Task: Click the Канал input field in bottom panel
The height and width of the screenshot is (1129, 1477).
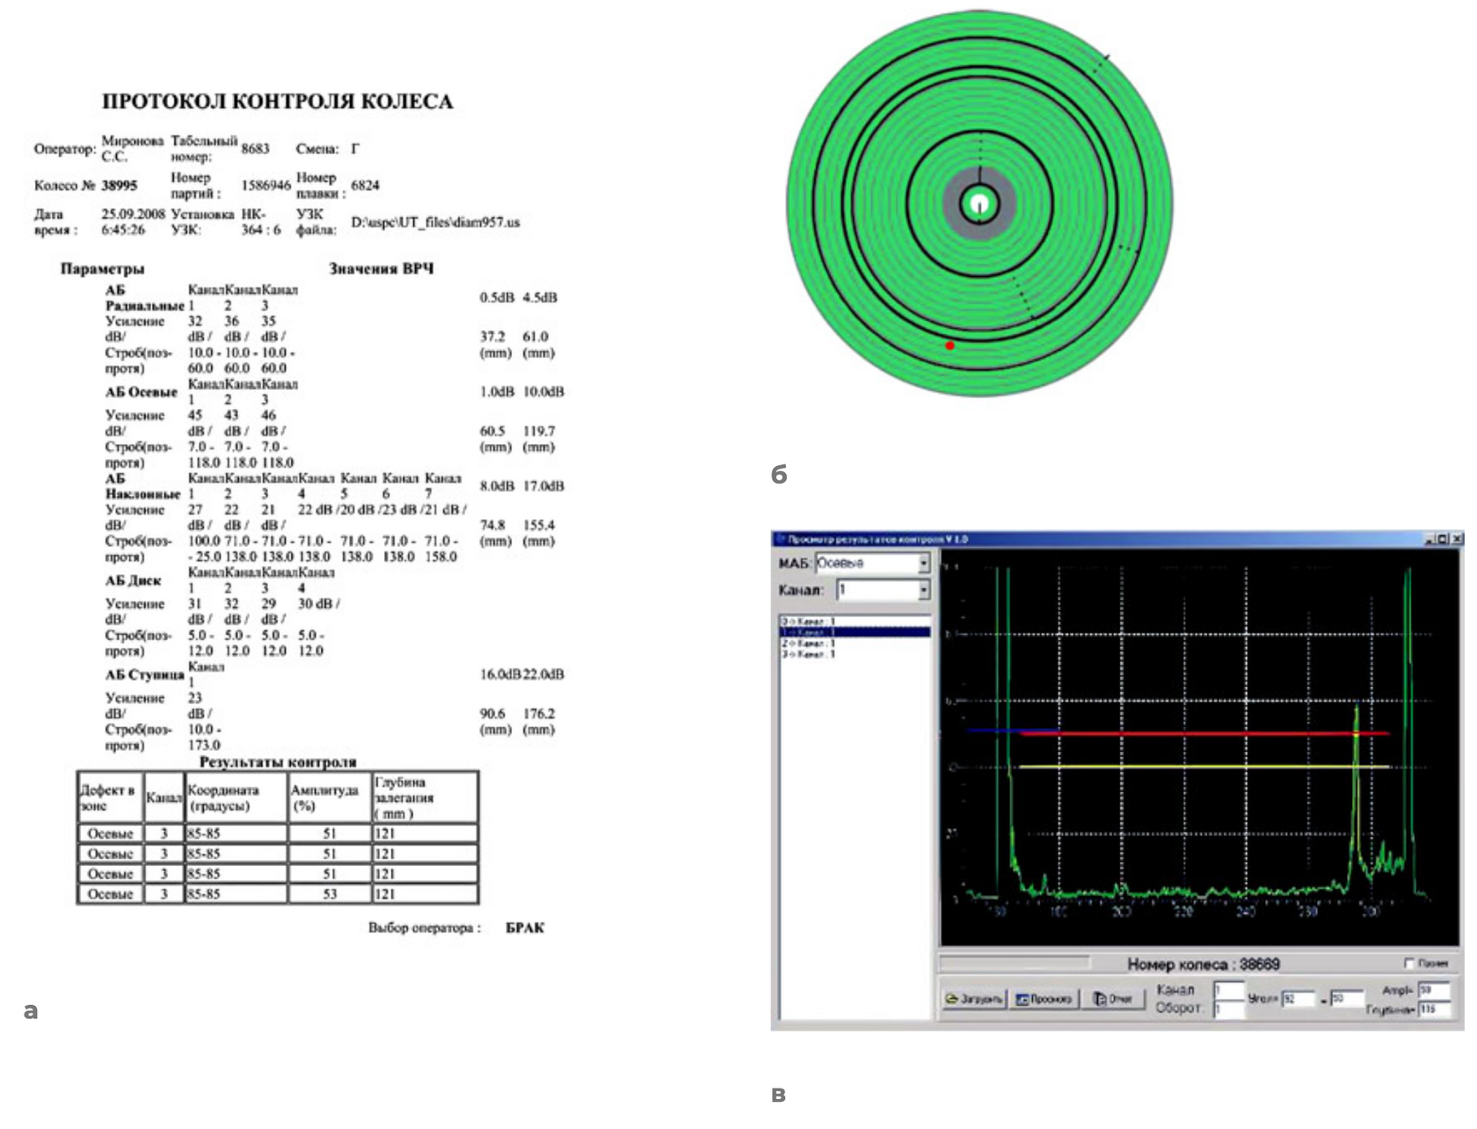Action: (1229, 991)
